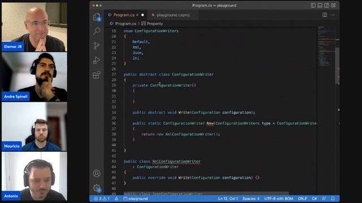Click abstract Write method on line 34
The width and height of the screenshot is (362, 203).
[193, 113]
